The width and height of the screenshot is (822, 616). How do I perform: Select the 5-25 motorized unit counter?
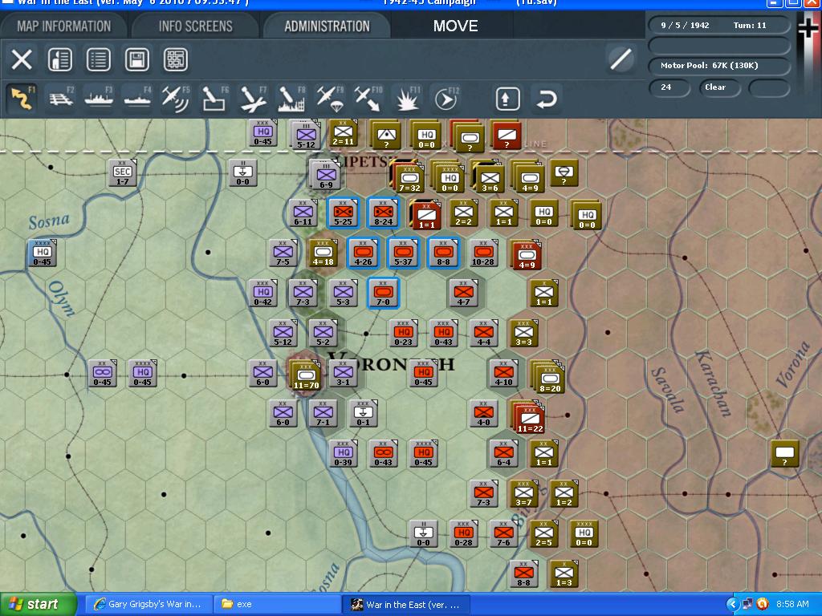(343, 213)
